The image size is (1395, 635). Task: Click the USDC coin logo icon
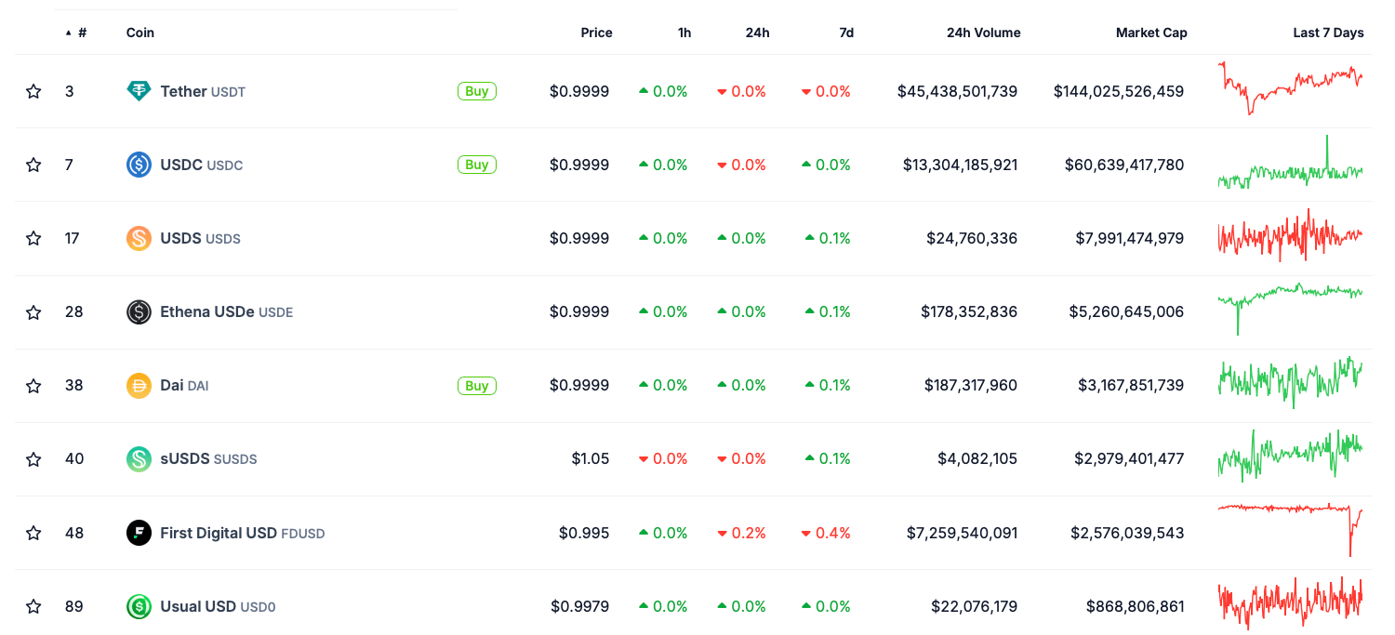(x=139, y=165)
